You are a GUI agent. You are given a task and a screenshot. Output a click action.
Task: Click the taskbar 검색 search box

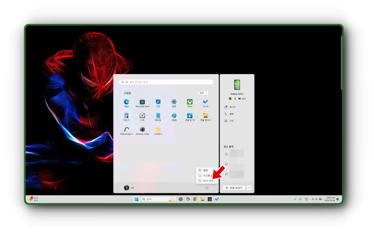(x=159, y=199)
